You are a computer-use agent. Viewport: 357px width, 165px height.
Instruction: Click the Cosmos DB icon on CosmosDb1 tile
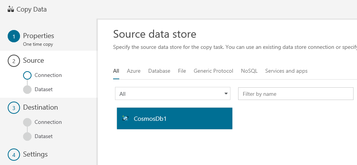[125, 118]
